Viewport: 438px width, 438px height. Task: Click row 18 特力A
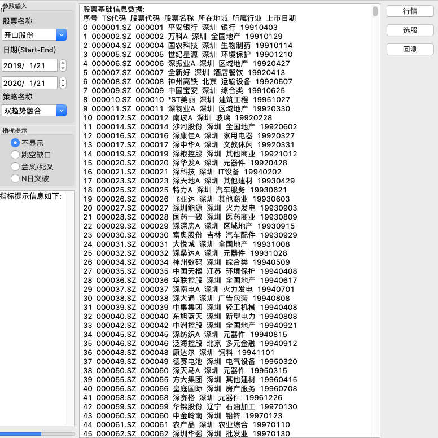pos(185,190)
